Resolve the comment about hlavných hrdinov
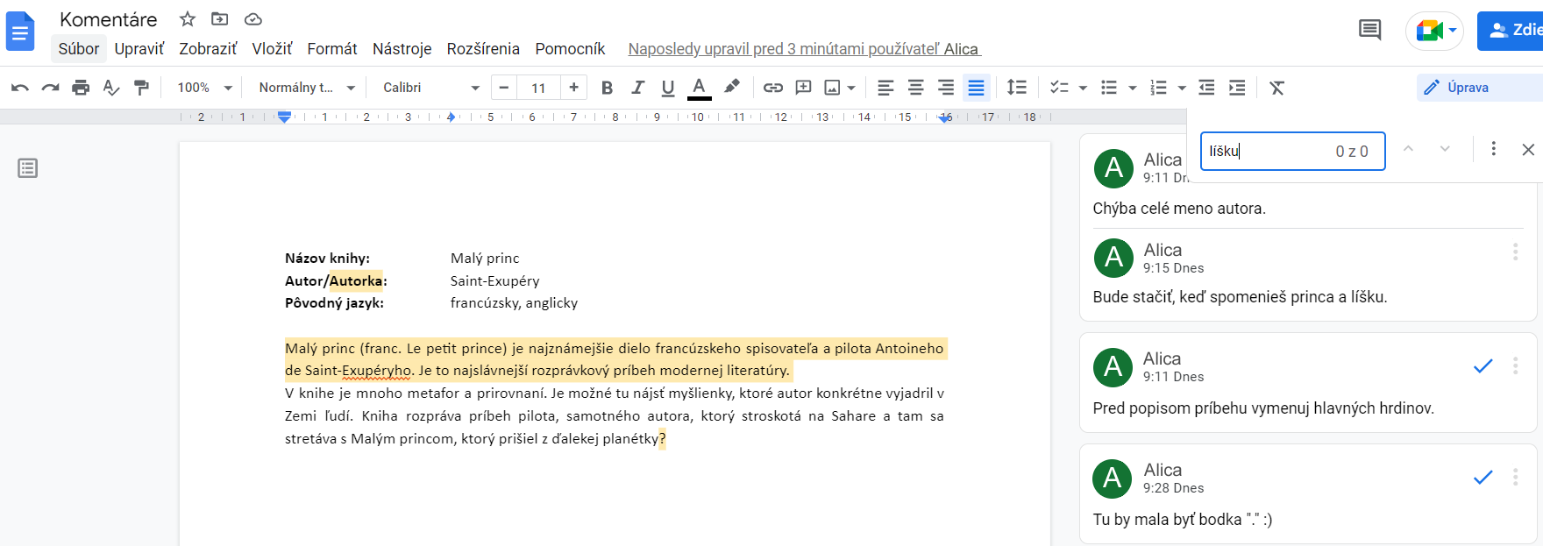 pos(1483,366)
